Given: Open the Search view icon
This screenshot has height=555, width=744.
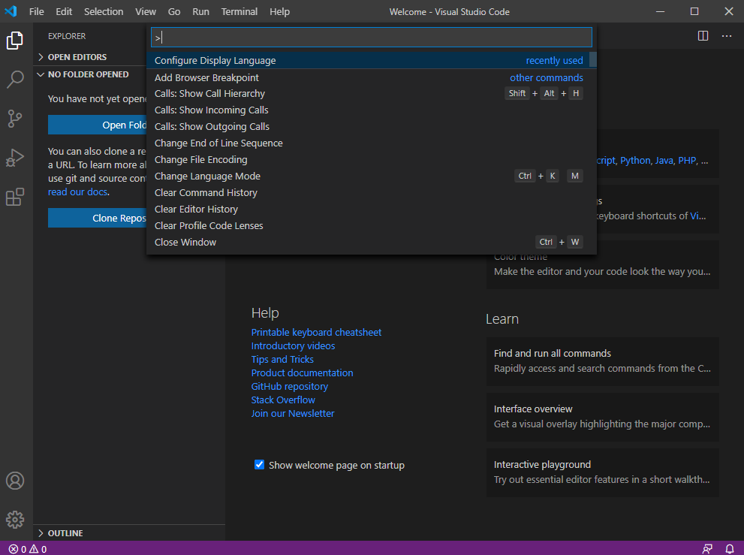Looking at the screenshot, I should coord(15,80).
